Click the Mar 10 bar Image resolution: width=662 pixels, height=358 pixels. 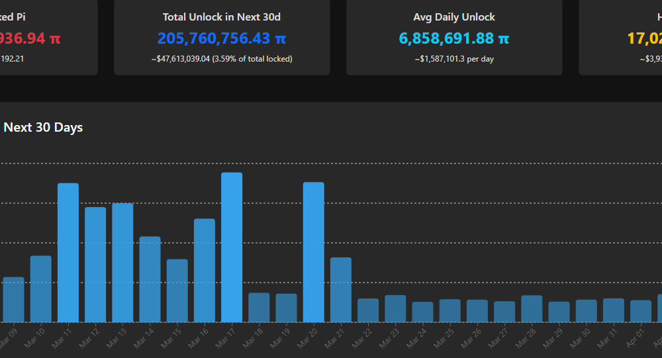(41, 289)
